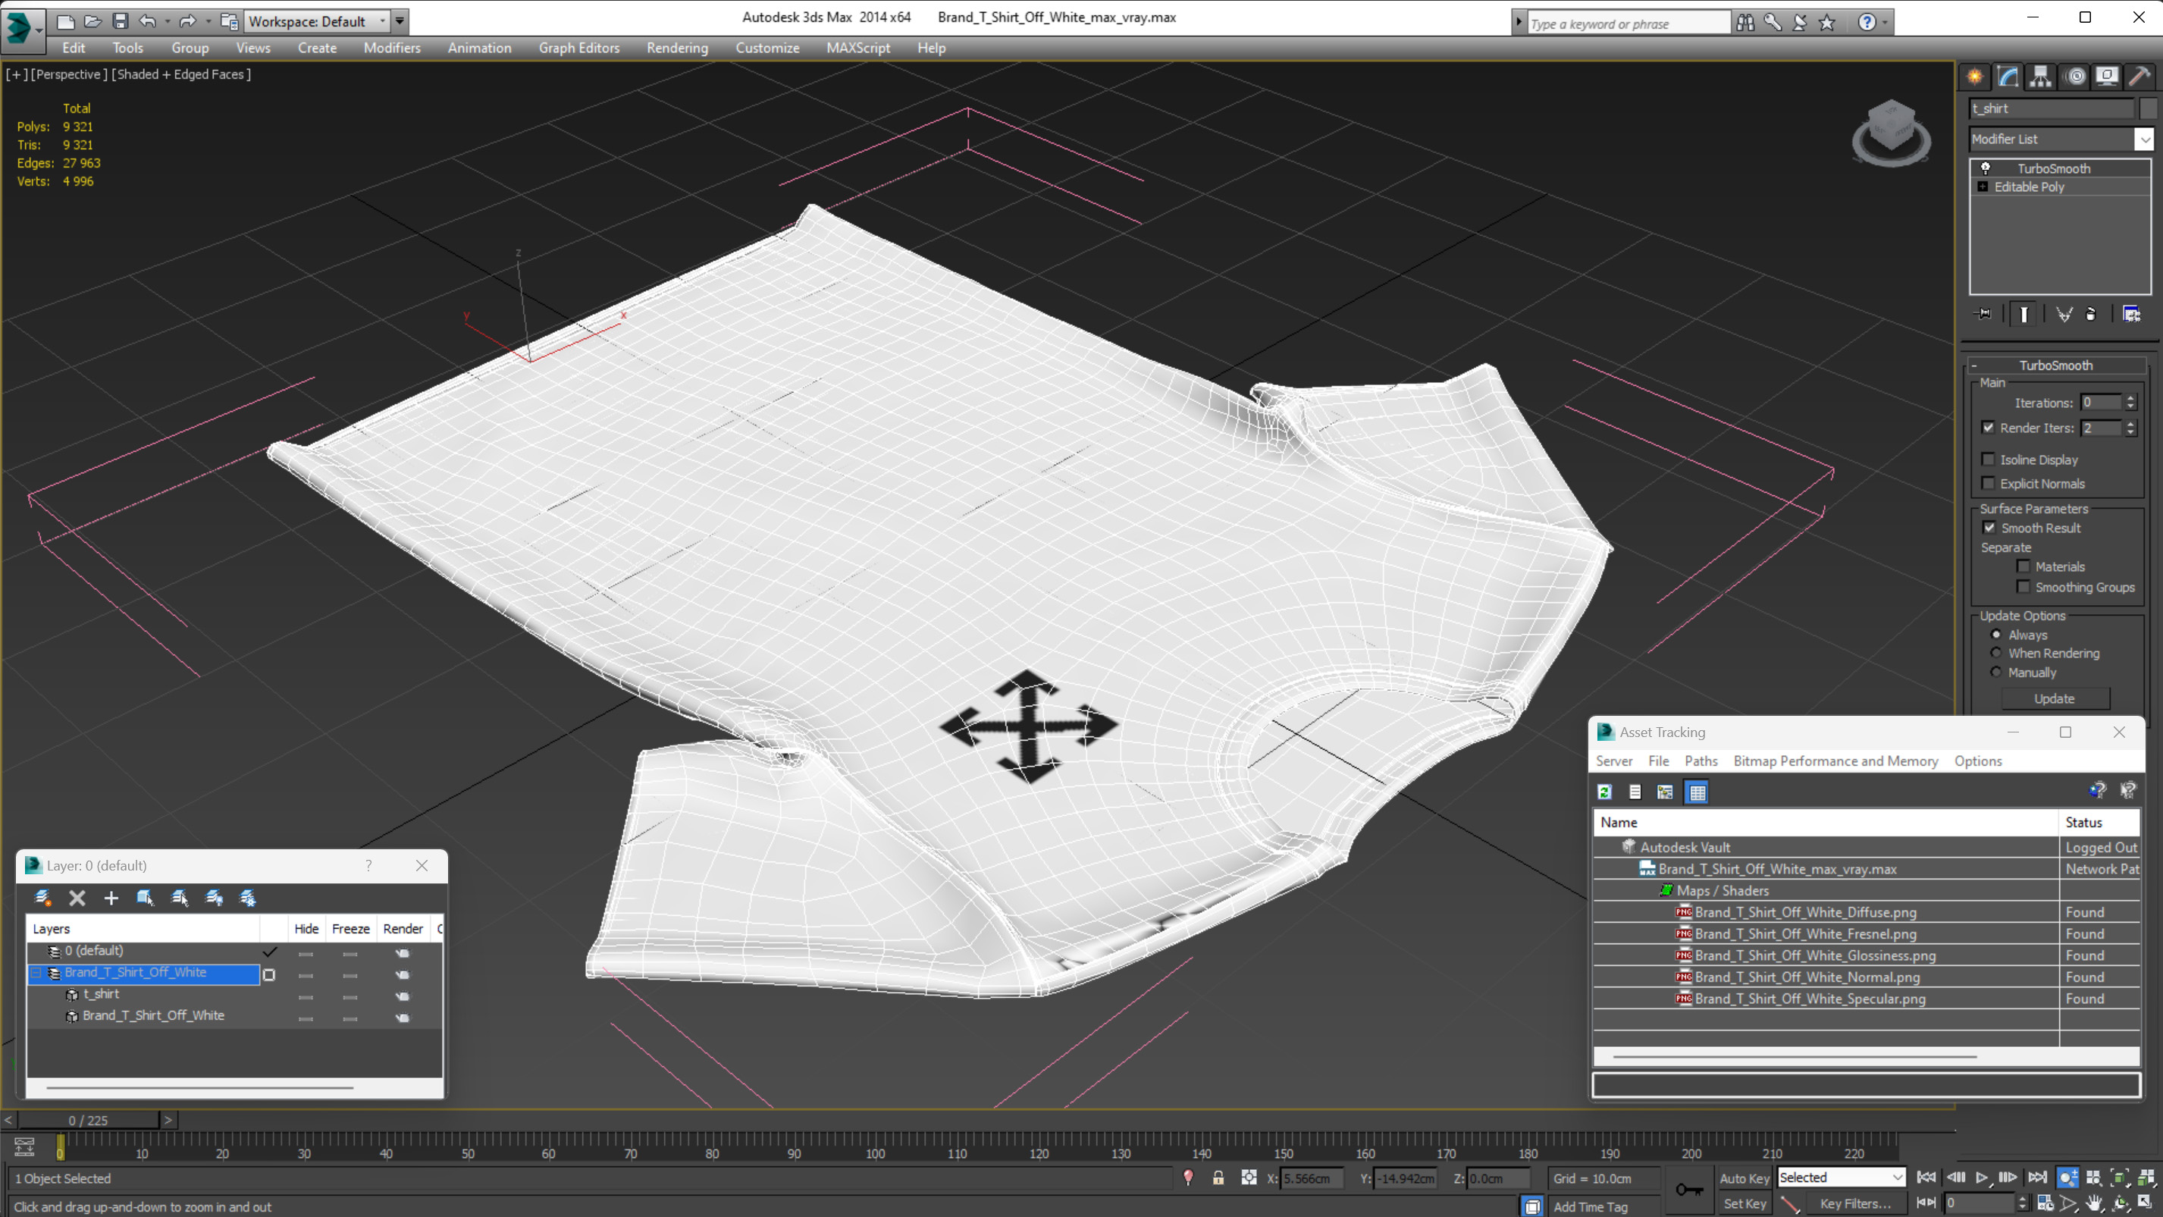Click Pan View hand icon
This screenshot has width=2163, height=1217.
coord(2094,1203)
